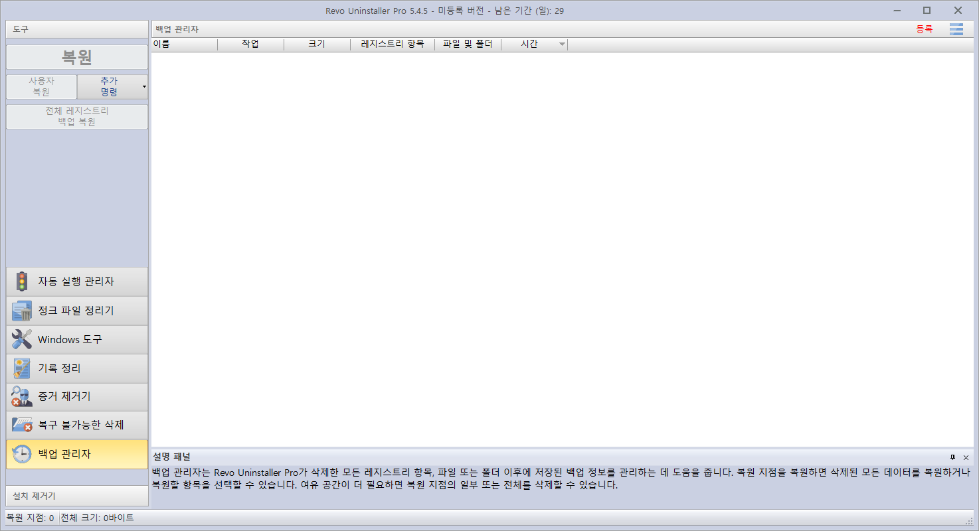Select the 백업 관리자 tool
The image size is (979, 531).
[77, 454]
